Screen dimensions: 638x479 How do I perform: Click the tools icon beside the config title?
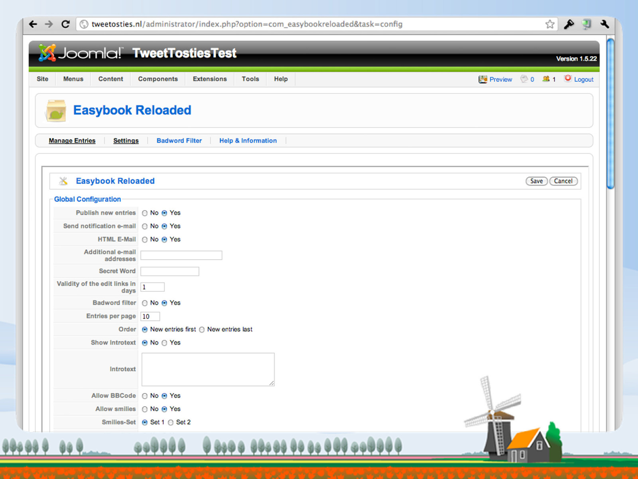click(63, 181)
